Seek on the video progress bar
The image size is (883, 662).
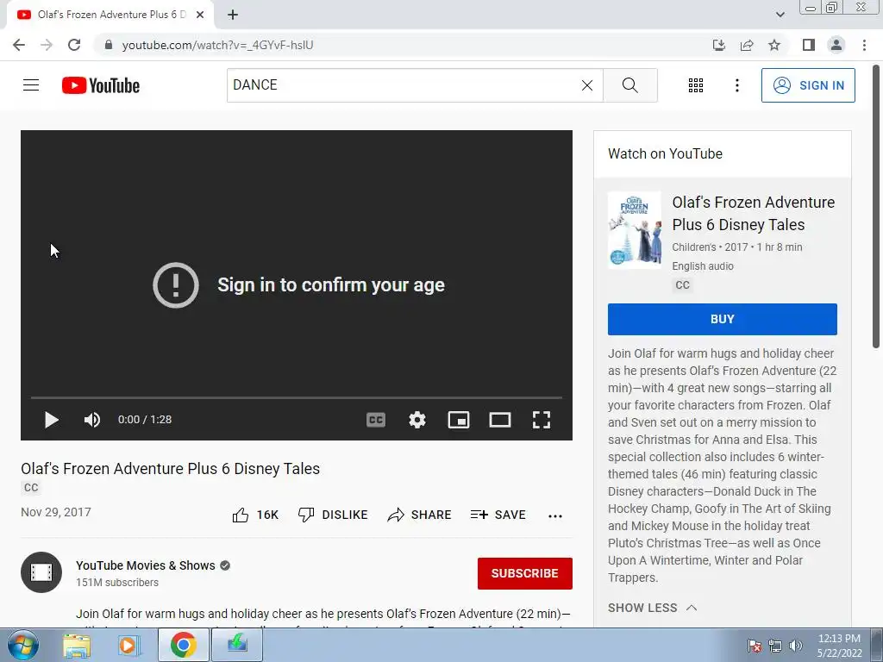coord(297,397)
